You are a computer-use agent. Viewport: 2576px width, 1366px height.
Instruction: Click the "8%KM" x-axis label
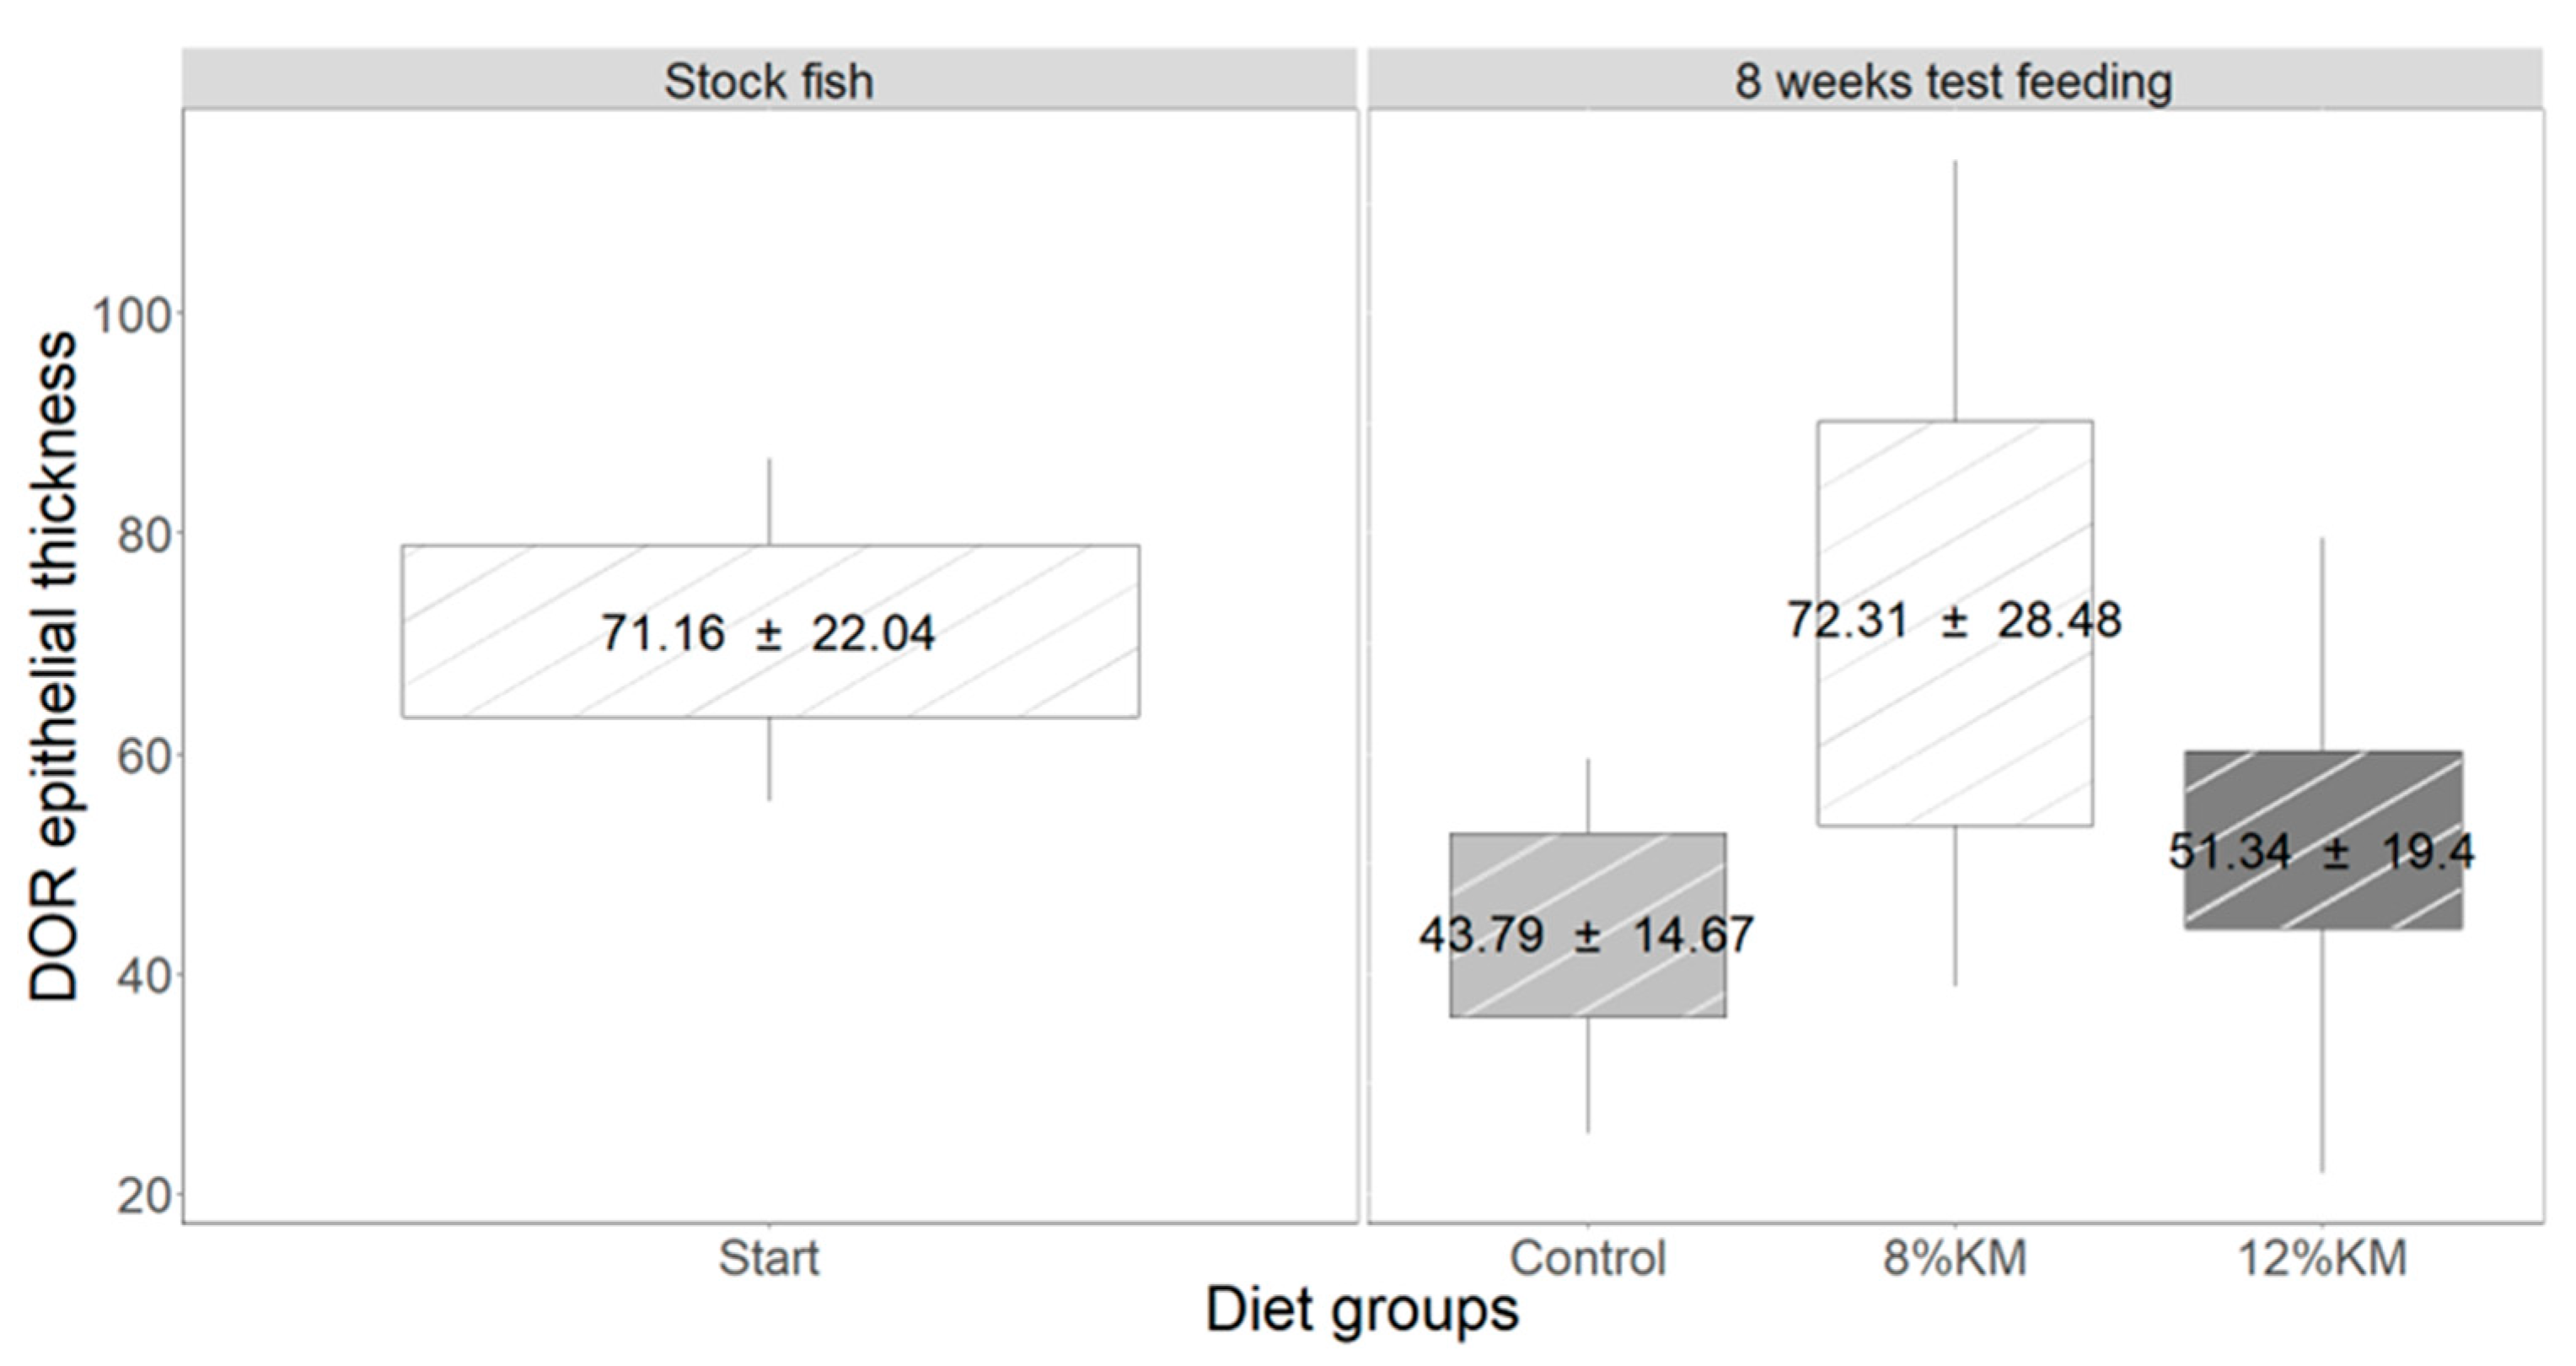tap(1955, 1258)
